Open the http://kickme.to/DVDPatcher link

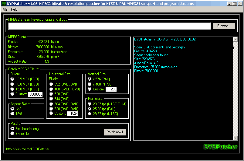[28, 149]
